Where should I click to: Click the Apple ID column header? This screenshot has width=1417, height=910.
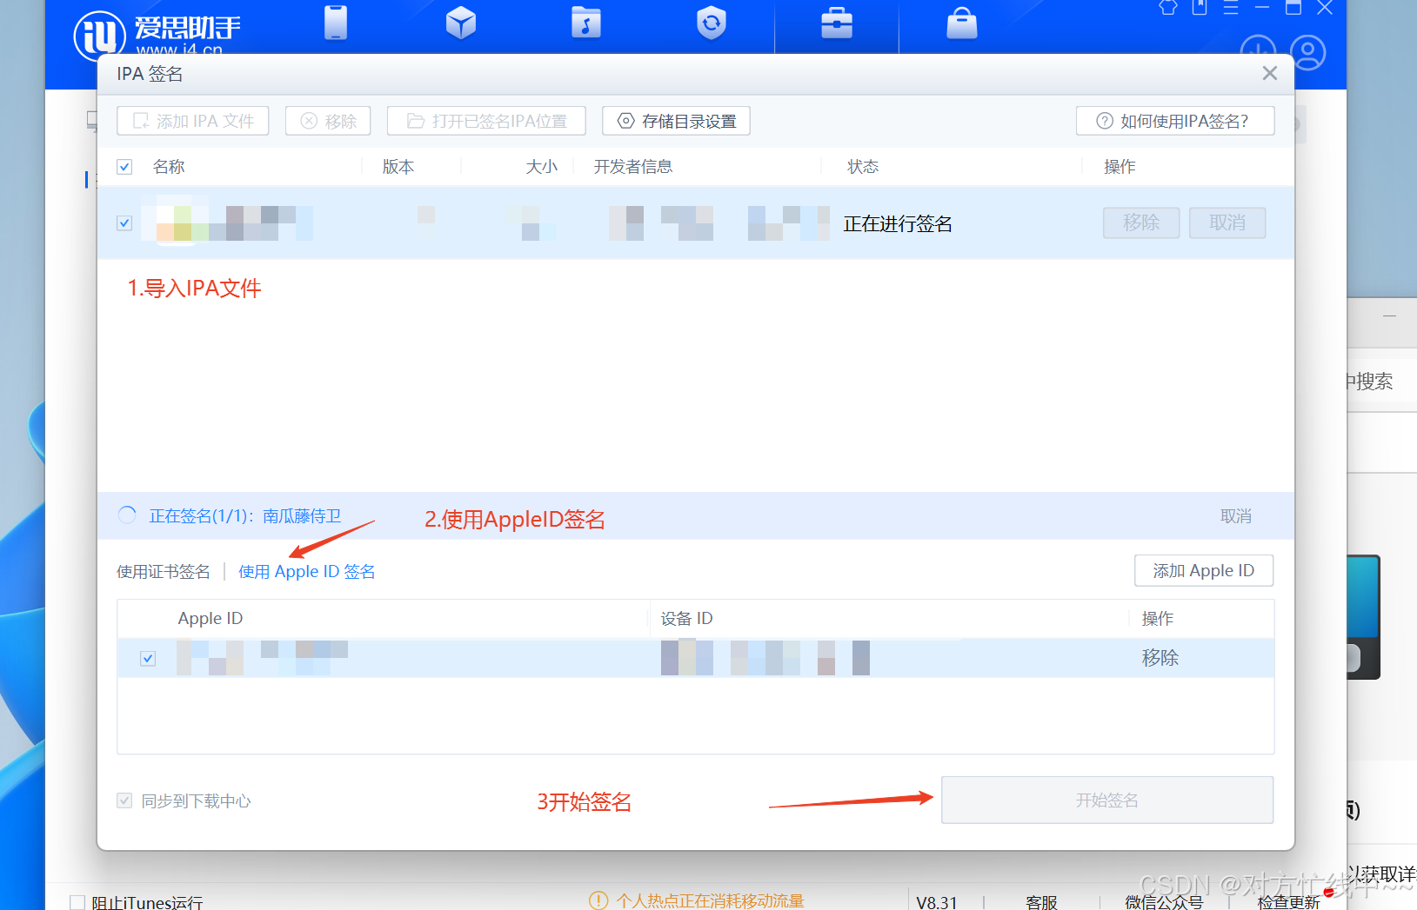[x=211, y=618]
